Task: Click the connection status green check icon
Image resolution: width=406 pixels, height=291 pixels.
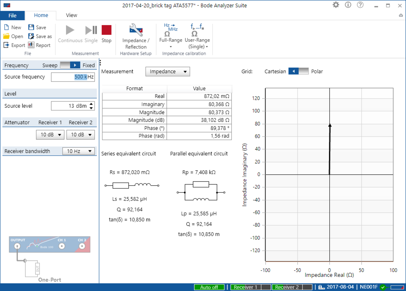Action: pyautogui.click(x=383, y=287)
